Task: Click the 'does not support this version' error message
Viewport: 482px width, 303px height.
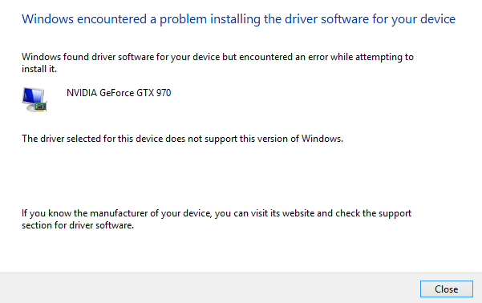Action: [x=182, y=139]
